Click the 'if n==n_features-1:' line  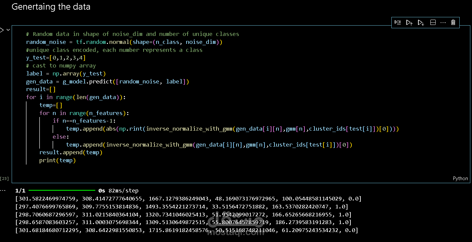click(84, 121)
